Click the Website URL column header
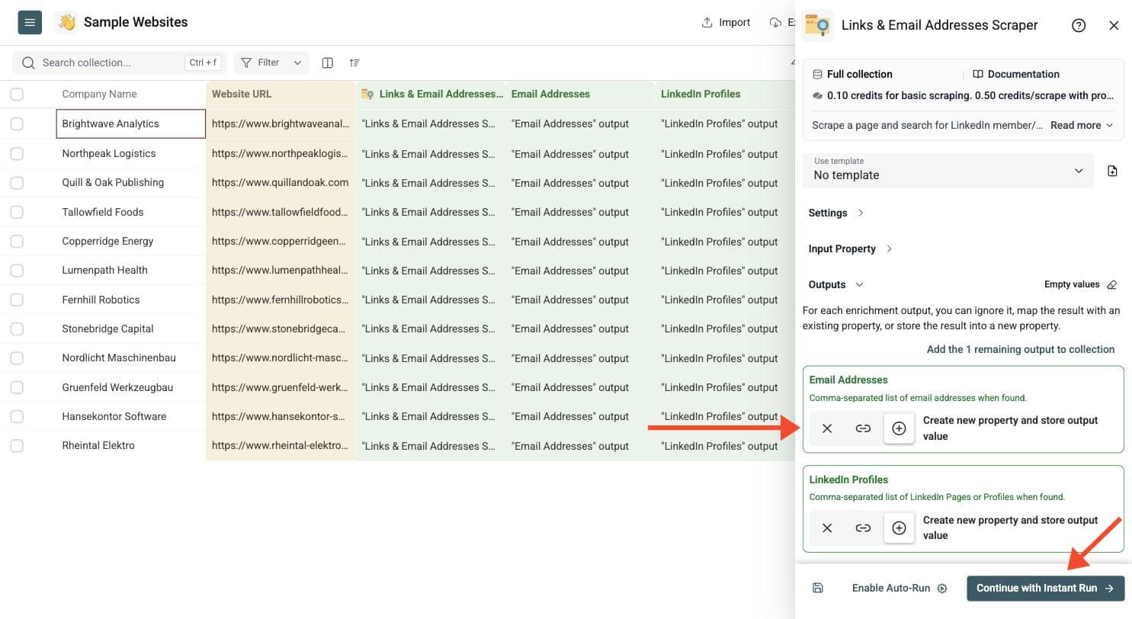The image size is (1132, 619). tap(281, 94)
